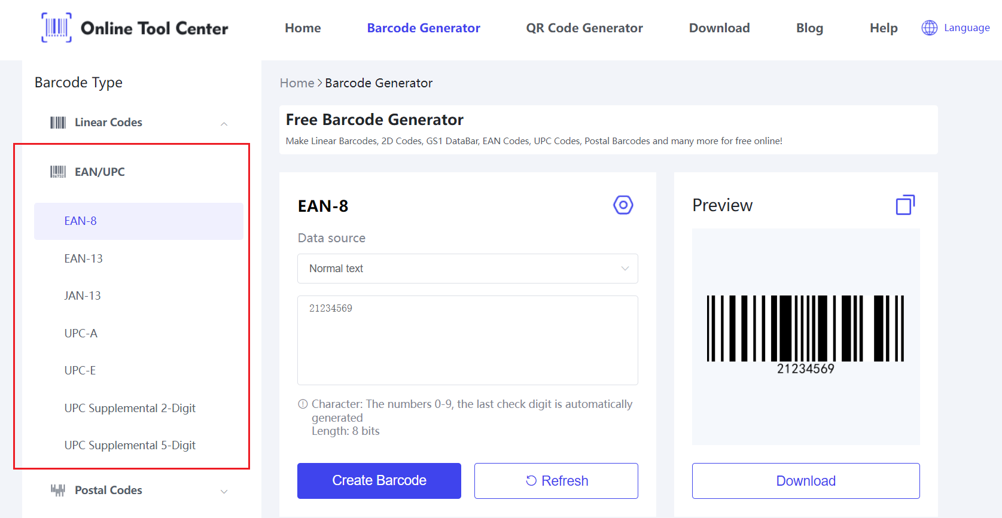This screenshot has height=518, width=1002.
Task: Click the copy icon in Preview panel
Action: tap(904, 205)
